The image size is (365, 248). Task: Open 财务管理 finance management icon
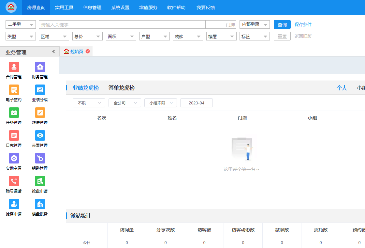40,67
